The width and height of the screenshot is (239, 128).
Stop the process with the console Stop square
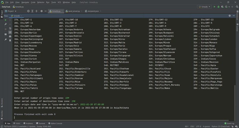6,29
